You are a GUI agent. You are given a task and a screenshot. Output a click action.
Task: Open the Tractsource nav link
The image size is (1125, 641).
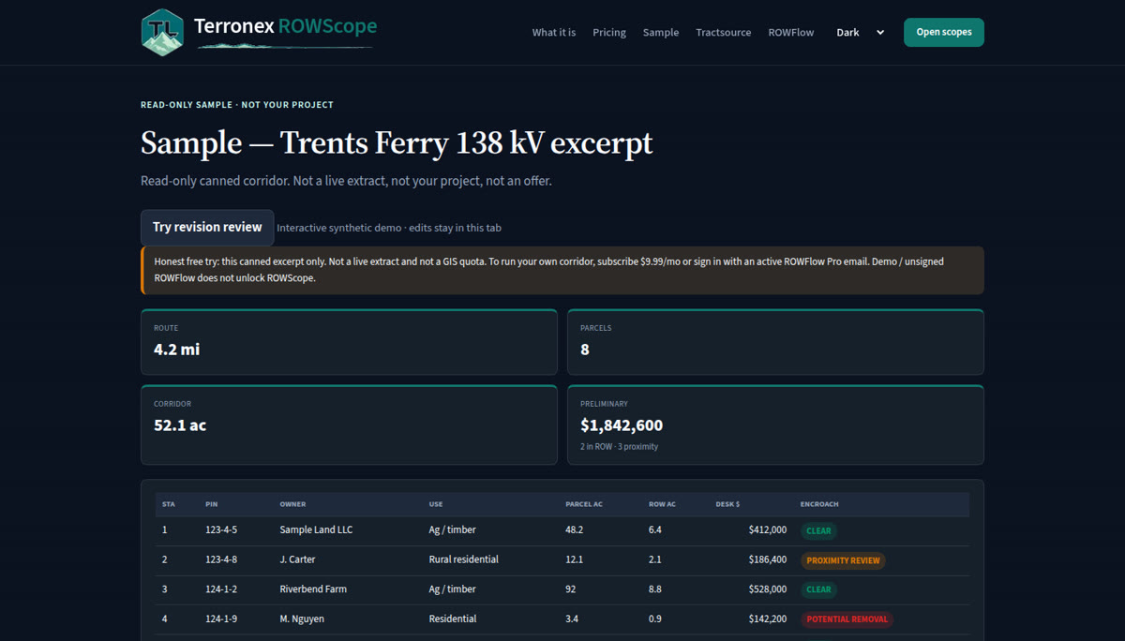click(724, 32)
